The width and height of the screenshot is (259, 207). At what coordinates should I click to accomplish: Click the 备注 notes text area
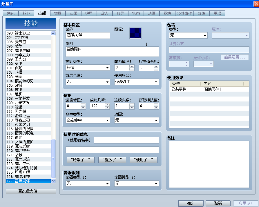coord(209,164)
